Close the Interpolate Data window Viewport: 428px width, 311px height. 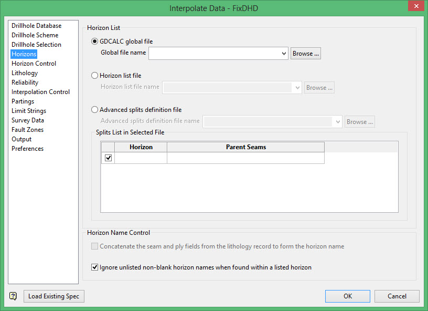[415, 6]
